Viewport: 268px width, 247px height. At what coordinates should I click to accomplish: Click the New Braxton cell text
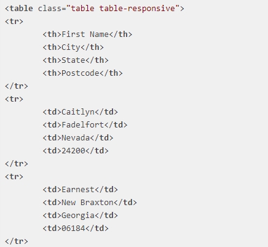tap(87, 203)
